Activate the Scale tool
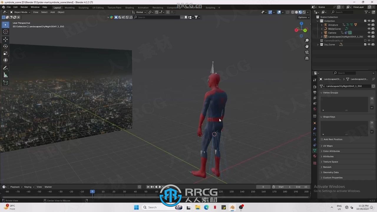The image size is (377, 212). 5,53
